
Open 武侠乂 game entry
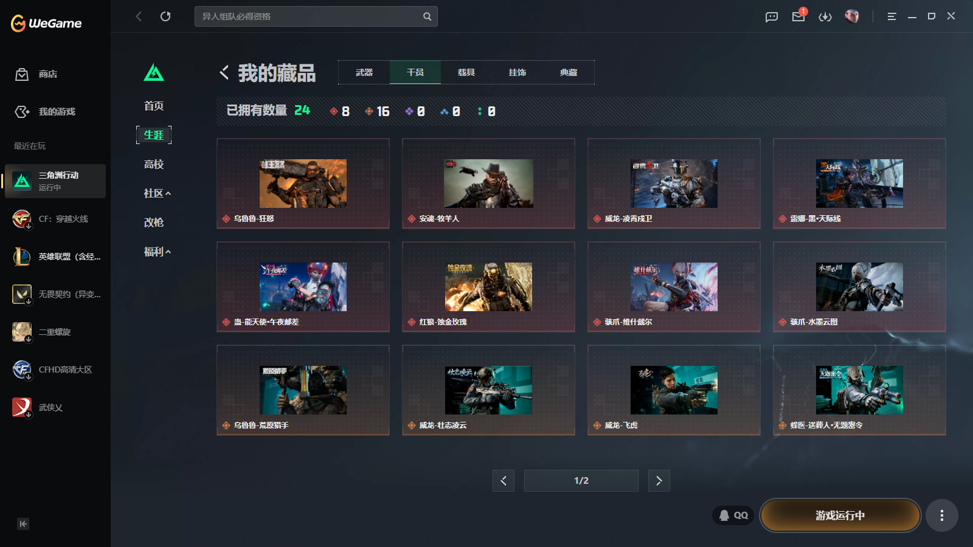(55, 407)
